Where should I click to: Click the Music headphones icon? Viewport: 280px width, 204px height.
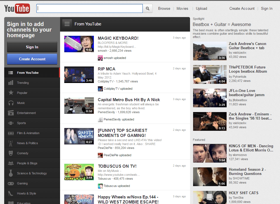click(x=11, y=103)
